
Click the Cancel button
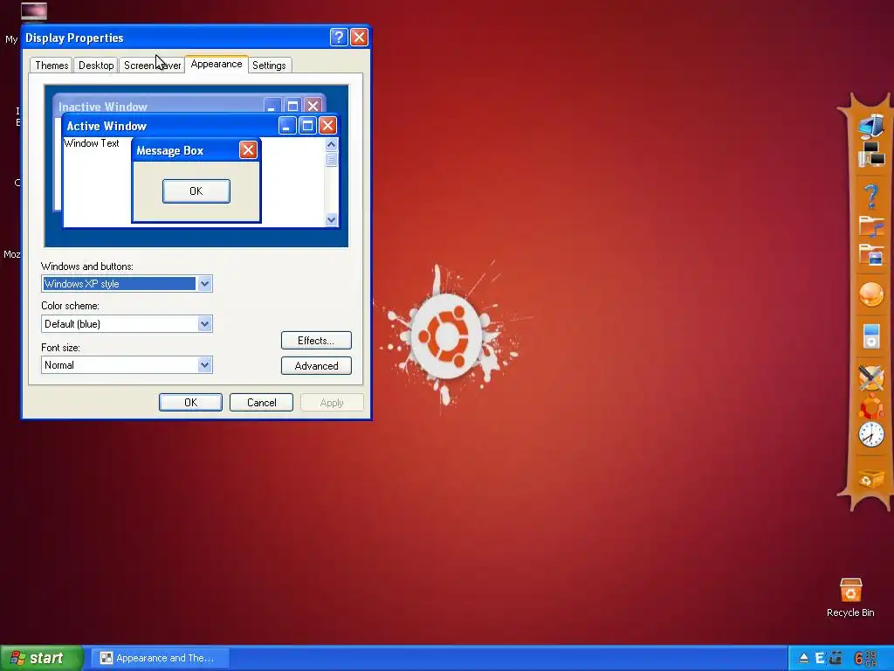click(x=261, y=402)
